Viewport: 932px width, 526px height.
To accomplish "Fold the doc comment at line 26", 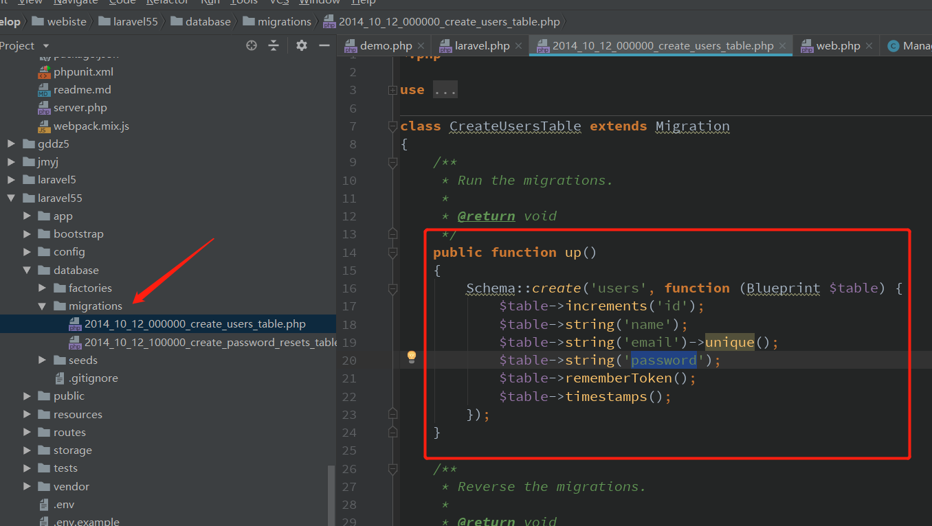I will coord(392,469).
